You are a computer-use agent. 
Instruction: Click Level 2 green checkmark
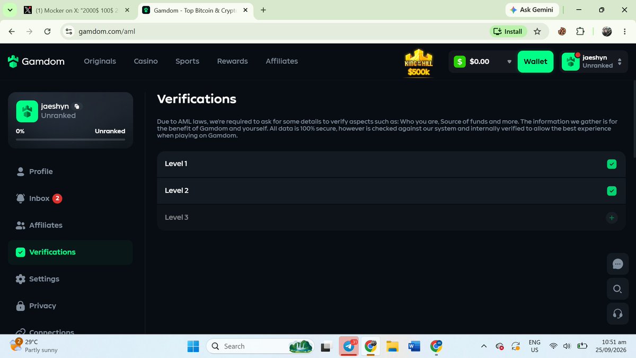point(612,191)
